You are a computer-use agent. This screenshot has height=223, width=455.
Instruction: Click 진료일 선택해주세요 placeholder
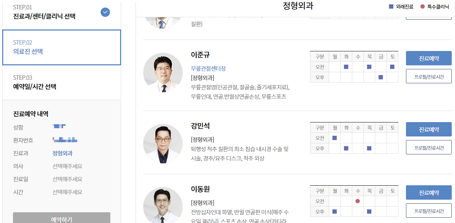tap(67, 179)
